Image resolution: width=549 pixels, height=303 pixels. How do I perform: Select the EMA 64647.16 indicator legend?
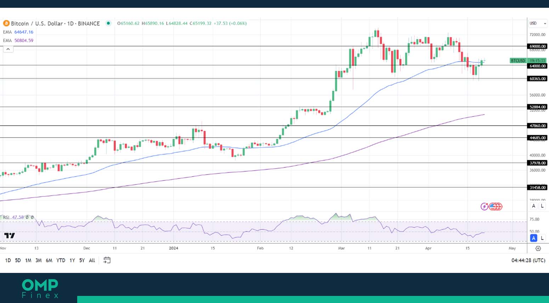18,32
